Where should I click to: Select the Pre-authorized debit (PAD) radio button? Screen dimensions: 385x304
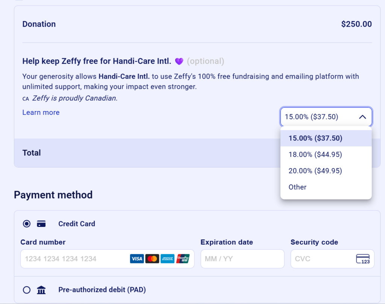click(27, 290)
